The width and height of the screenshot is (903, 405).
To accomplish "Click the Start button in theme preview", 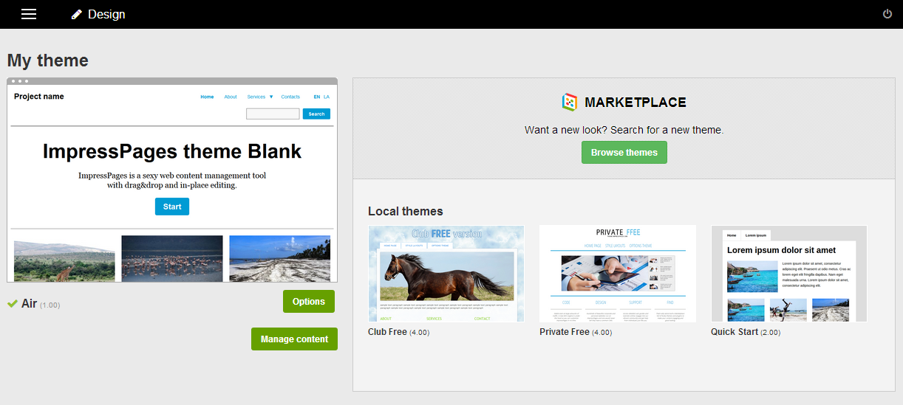I will coord(172,207).
